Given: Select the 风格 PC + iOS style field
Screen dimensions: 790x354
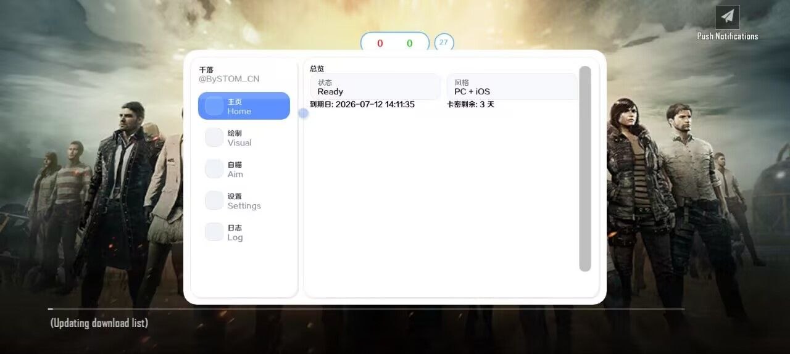Looking at the screenshot, I should (512, 87).
